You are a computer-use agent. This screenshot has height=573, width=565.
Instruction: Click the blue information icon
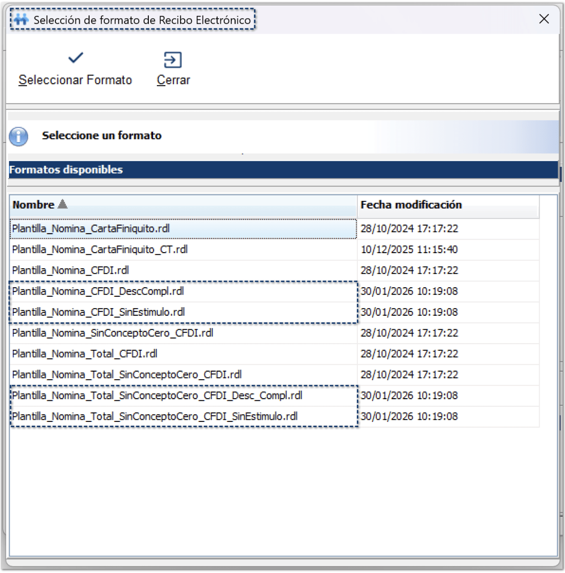(x=19, y=136)
